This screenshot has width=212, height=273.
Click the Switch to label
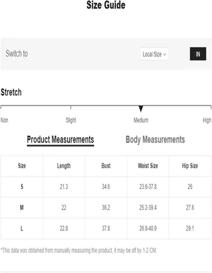pyautogui.click(x=17, y=54)
